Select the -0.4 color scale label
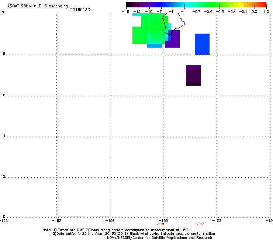Screen dimensions: 273x240 pos(232,12)
